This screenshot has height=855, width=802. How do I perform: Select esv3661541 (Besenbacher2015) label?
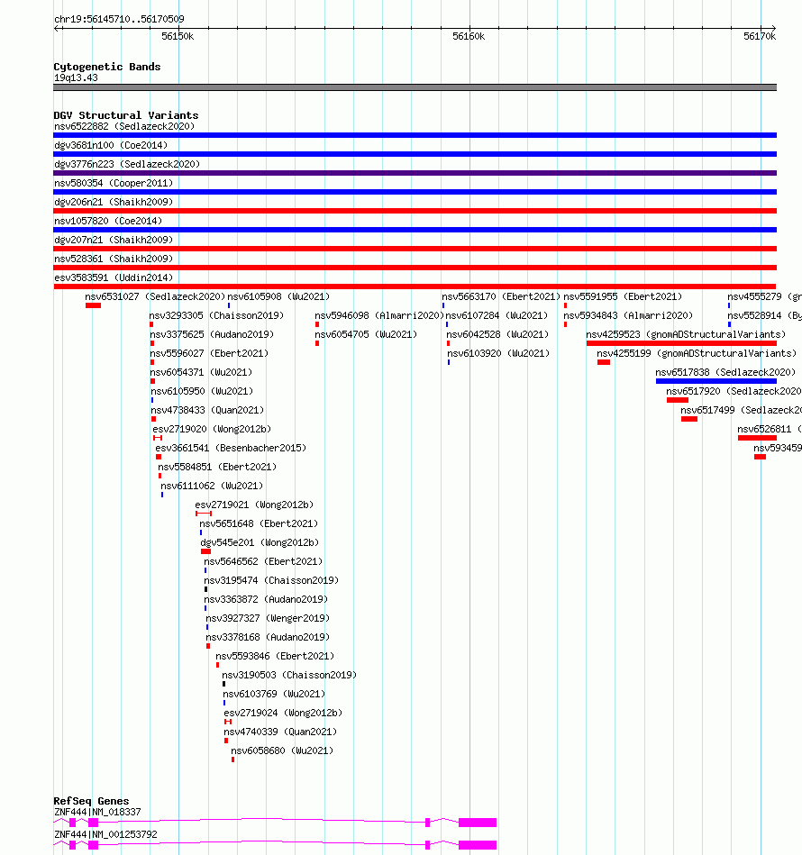[232, 448]
